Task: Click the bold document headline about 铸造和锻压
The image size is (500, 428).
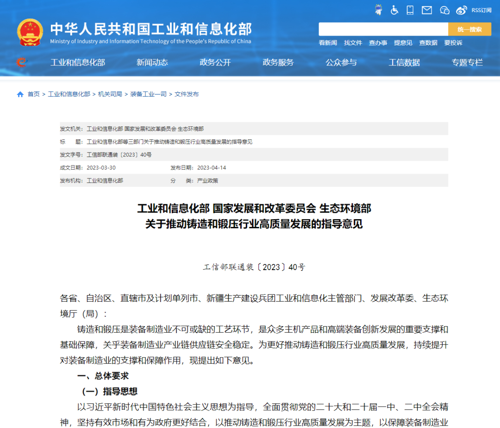Action: [254, 216]
